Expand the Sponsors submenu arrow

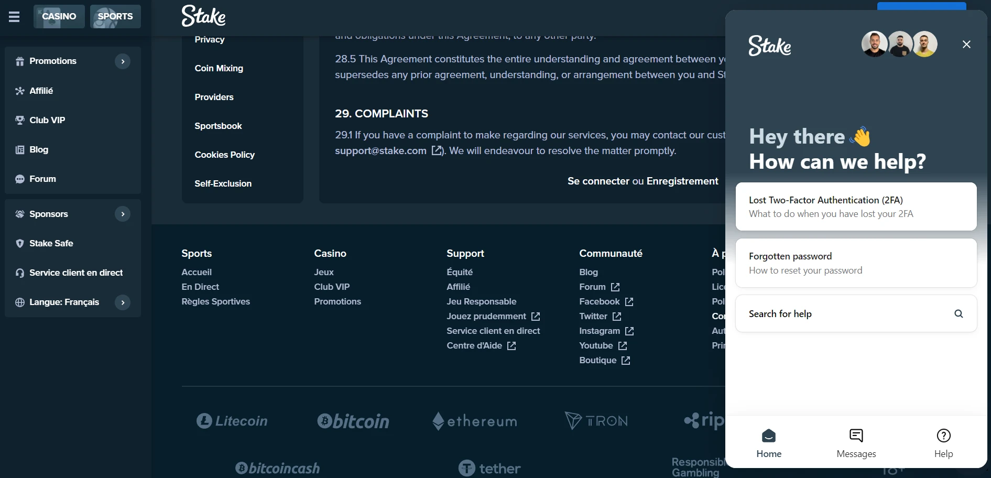[x=123, y=214]
